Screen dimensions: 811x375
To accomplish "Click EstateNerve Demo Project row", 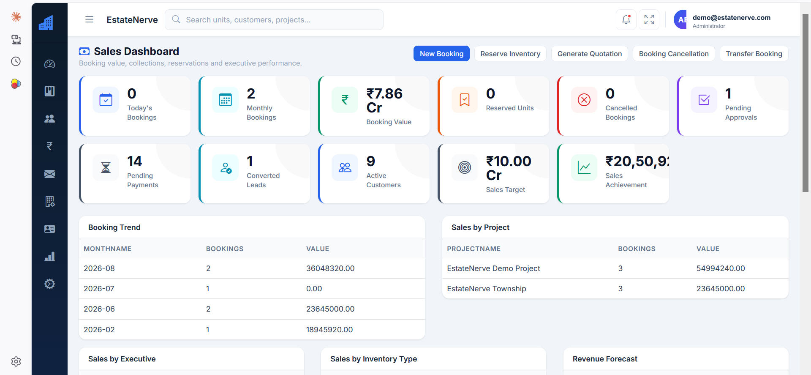I will point(615,268).
